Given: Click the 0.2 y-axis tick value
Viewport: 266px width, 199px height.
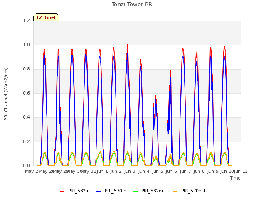Looking at the screenshot, I should click(x=26, y=141).
